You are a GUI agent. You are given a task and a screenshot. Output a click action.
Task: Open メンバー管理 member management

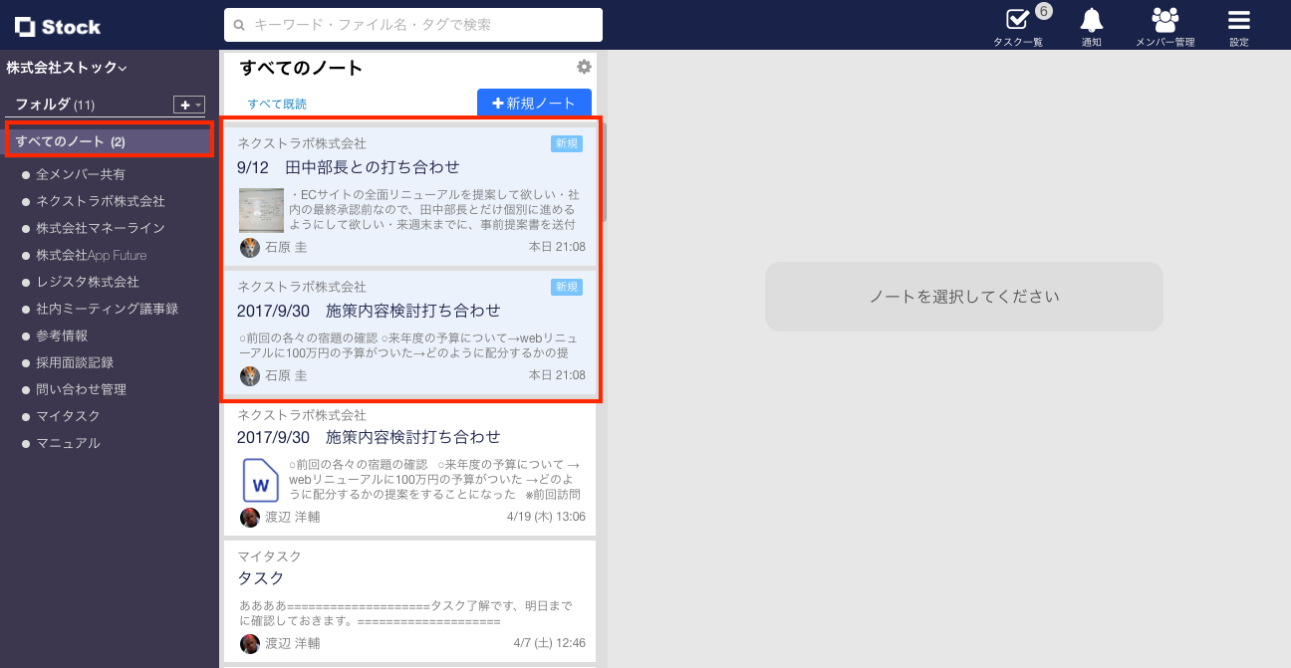point(1164,20)
